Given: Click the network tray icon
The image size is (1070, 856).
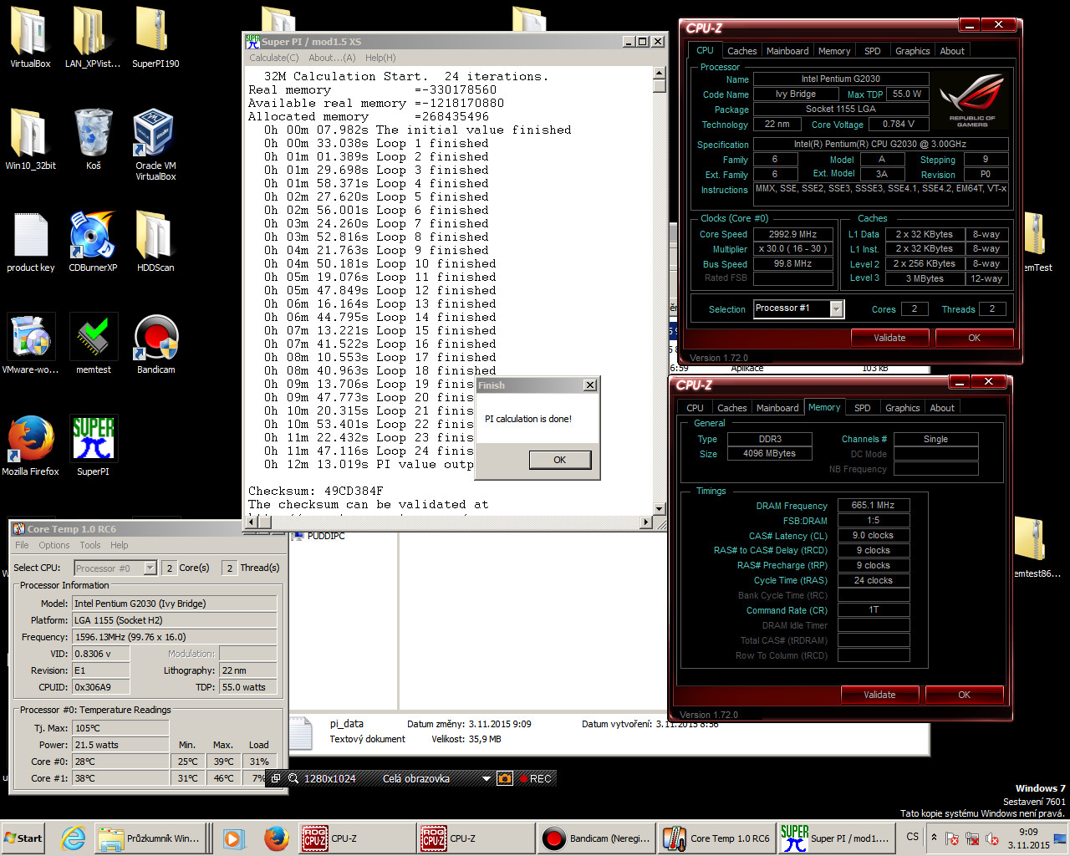Looking at the screenshot, I should [972, 838].
